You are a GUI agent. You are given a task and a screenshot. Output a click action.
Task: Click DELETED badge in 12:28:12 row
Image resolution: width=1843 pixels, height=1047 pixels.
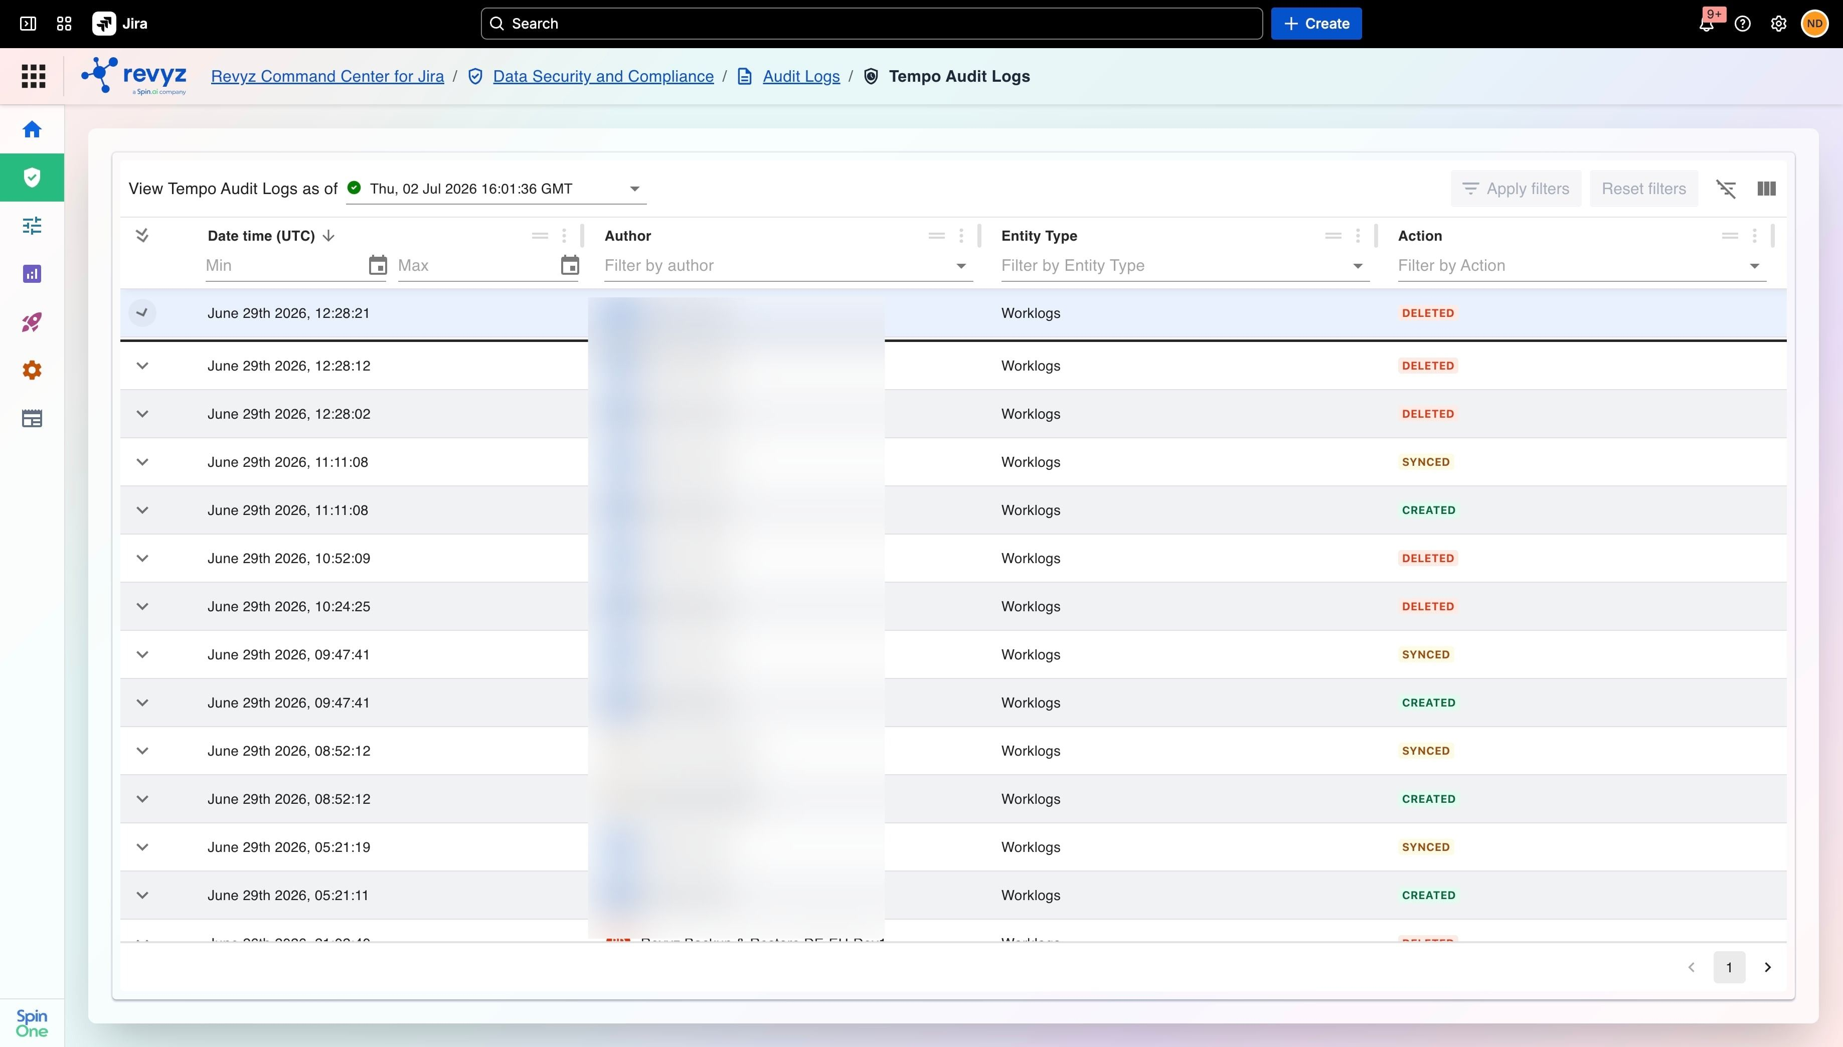[x=1427, y=366]
